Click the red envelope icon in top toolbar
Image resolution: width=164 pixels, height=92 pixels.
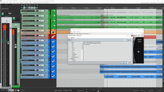(x=32, y=5)
